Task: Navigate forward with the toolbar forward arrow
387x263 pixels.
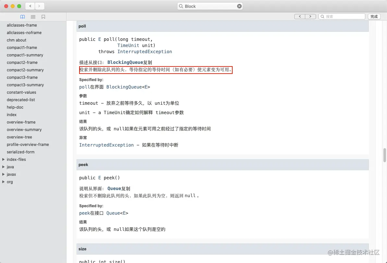Action: [x=310, y=16]
